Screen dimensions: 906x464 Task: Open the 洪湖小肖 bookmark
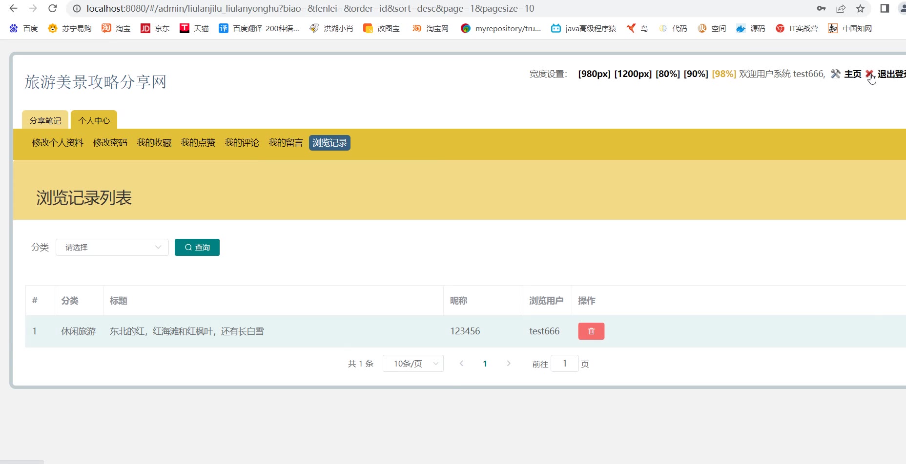coord(331,28)
